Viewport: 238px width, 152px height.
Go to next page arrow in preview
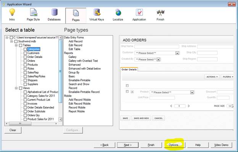tap(189, 106)
